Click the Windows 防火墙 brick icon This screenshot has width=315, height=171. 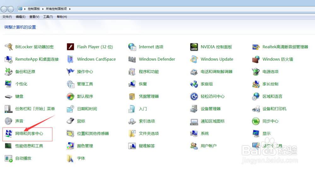[x=256, y=59]
